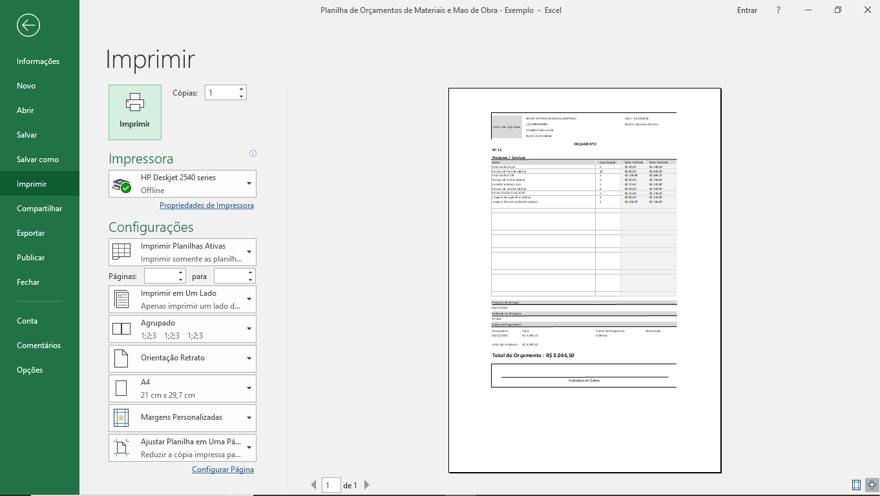Click the A4 paper size icon
The height and width of the screenshot is (496, 880).
(x=121, y=388)
